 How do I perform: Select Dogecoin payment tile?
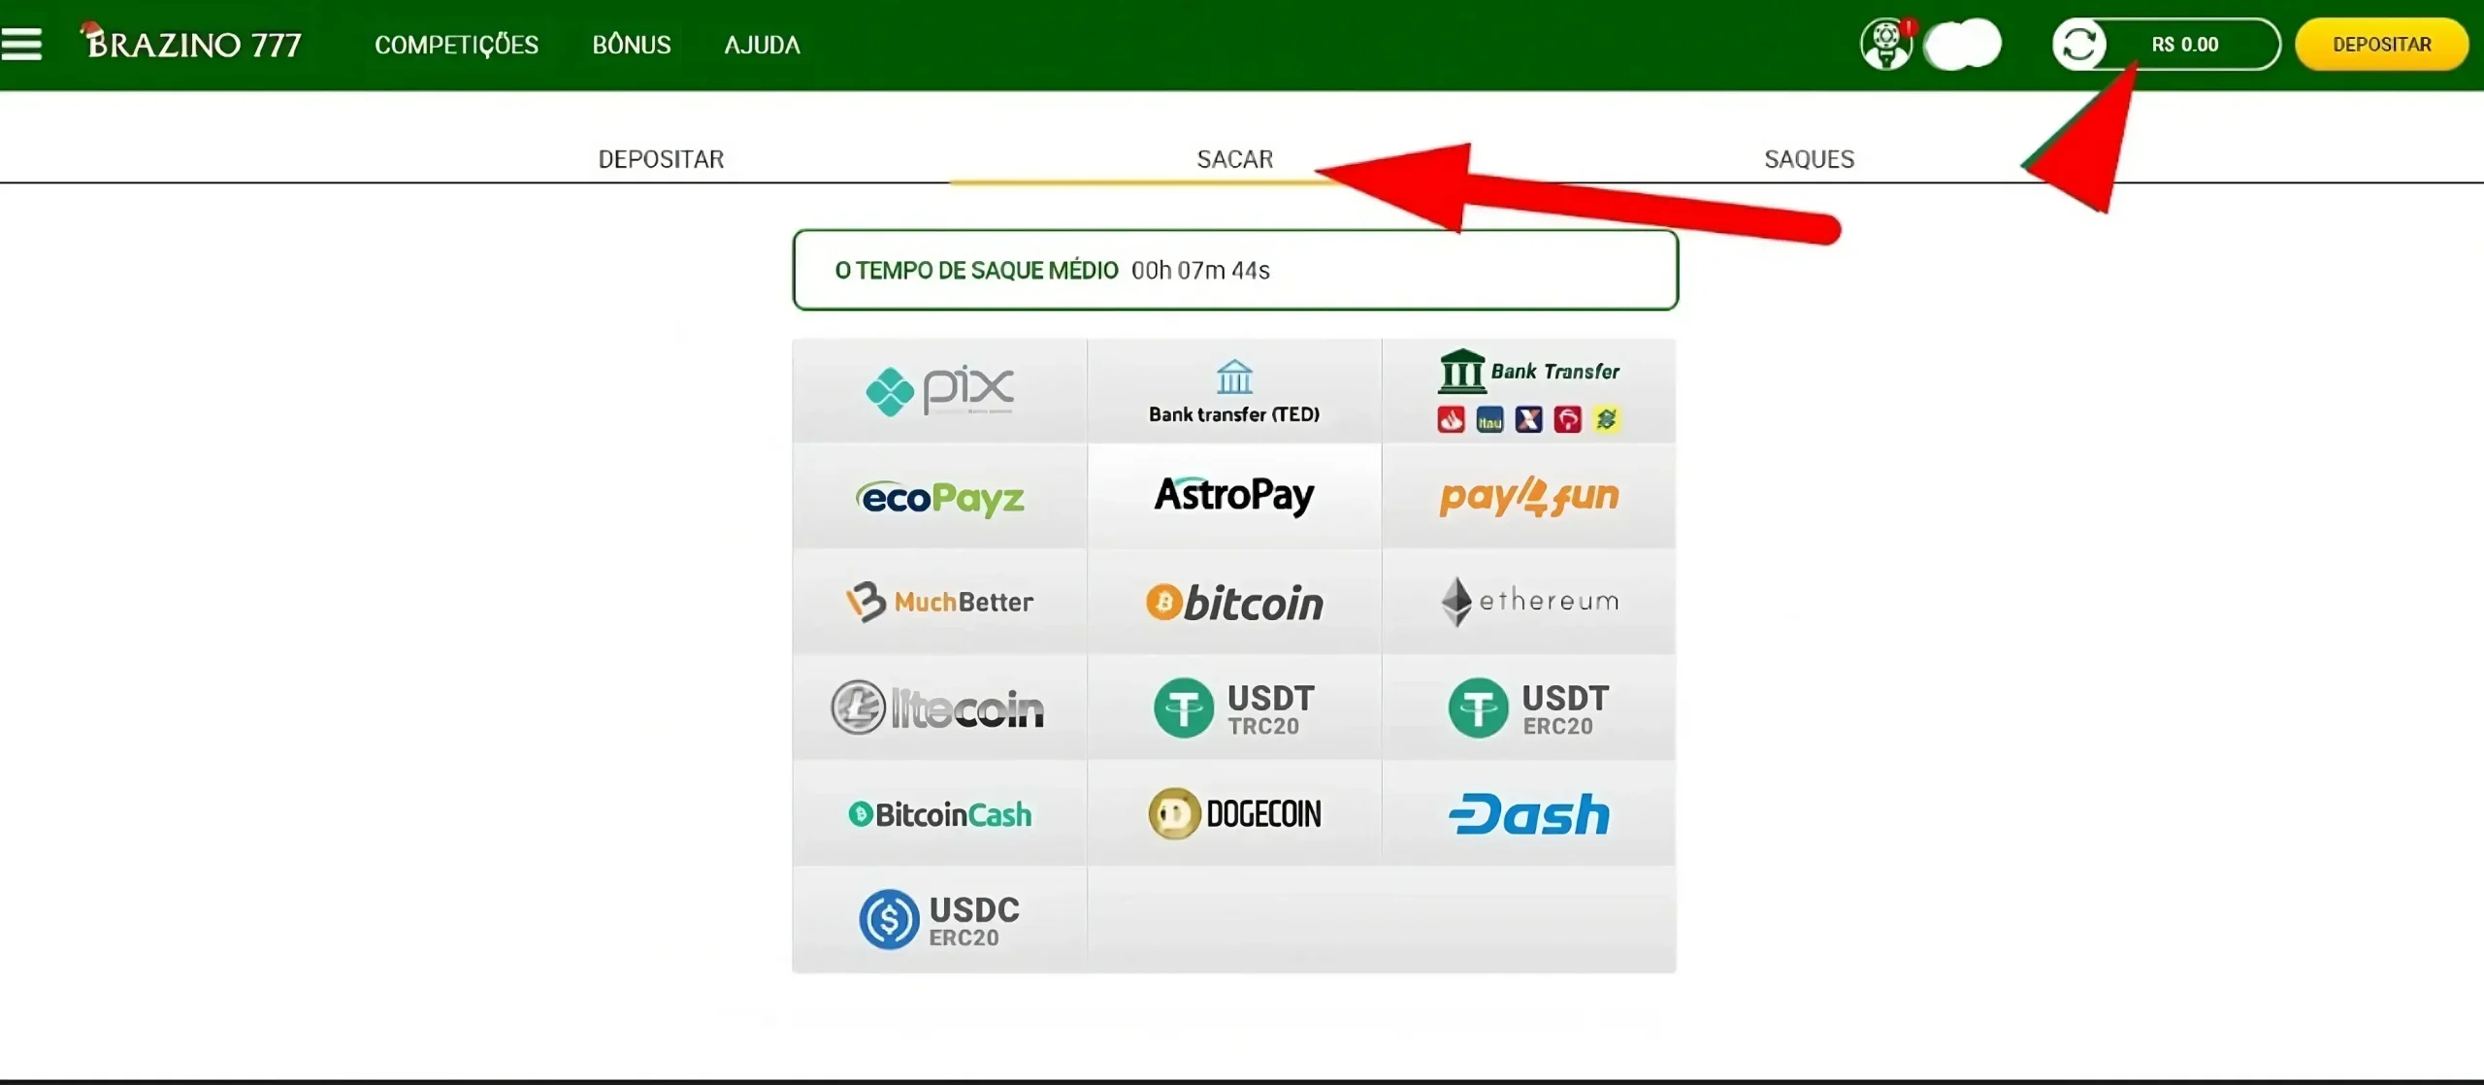tap(1234, 813)
